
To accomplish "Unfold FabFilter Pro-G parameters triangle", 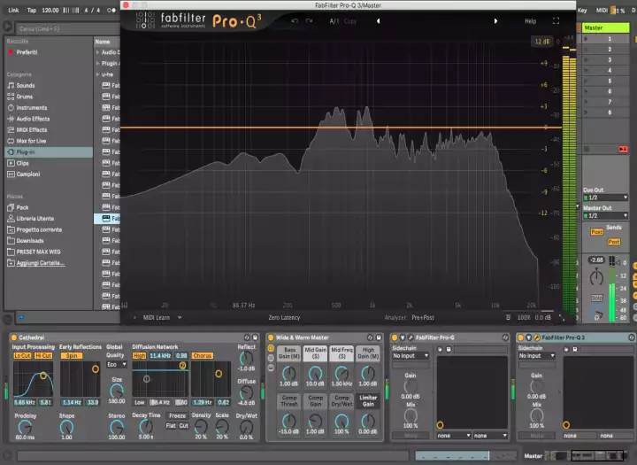I will tap(403, 337).
